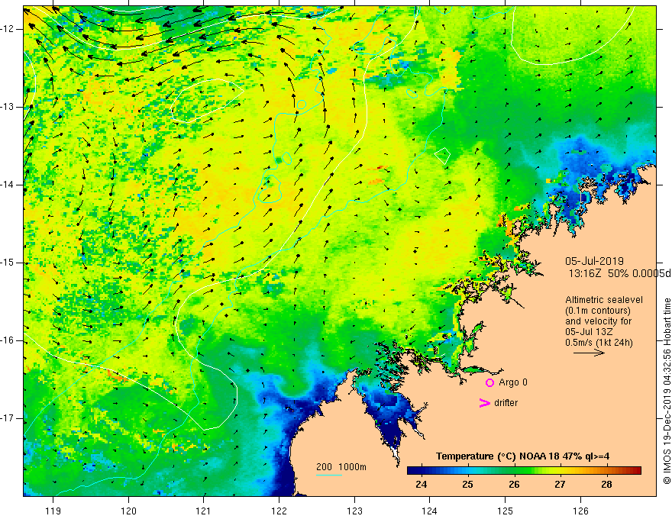Image resolution: width=672 pixels, height=519 pixels.
Task: Click the latitude axis label '-12'
Action: click(8, 29)
